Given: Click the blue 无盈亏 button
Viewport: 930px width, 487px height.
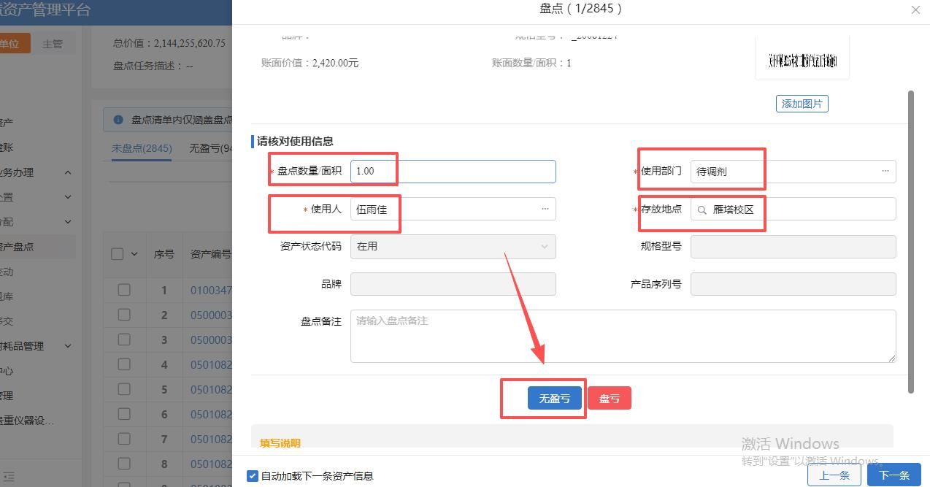Looking at the screenshot, I should click(x=554, y=399).
